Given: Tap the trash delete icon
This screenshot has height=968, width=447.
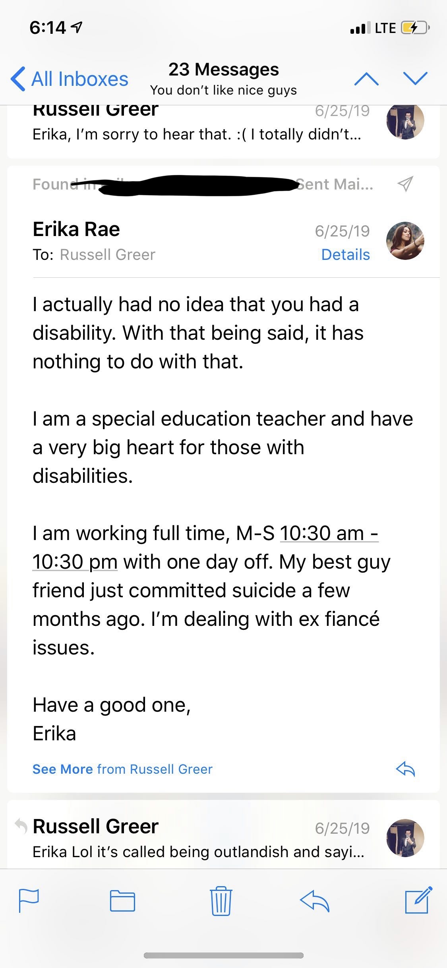Looking at the screenshot, I should pyautogui.click(x=221, y=900).
